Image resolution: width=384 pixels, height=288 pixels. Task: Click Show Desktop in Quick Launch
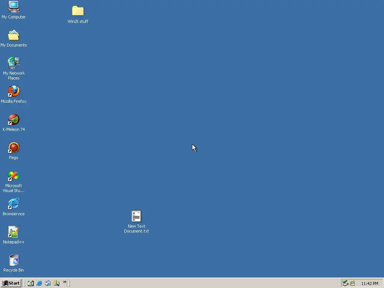click(x=31, y=283)
